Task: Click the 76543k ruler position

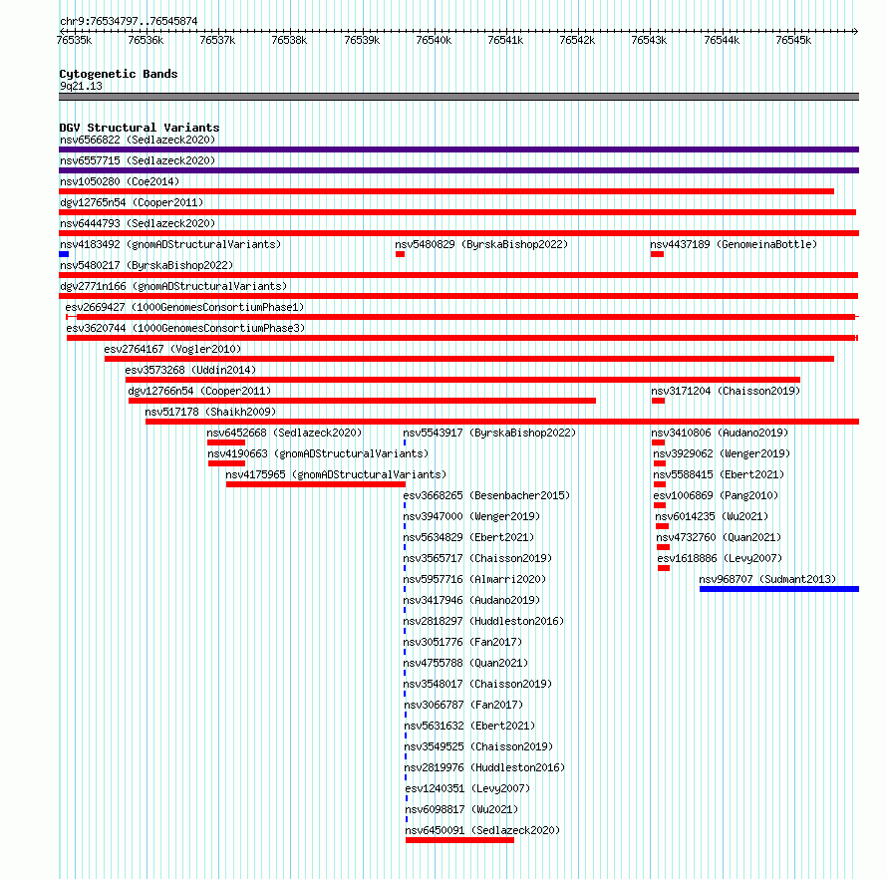Action: [x=650, y=40]
